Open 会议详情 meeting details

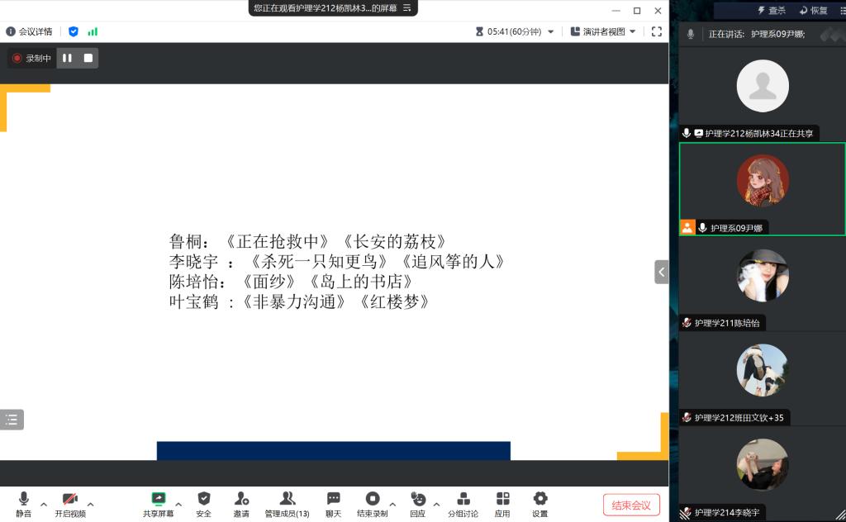pyautogui.click(x=30, y=31)
